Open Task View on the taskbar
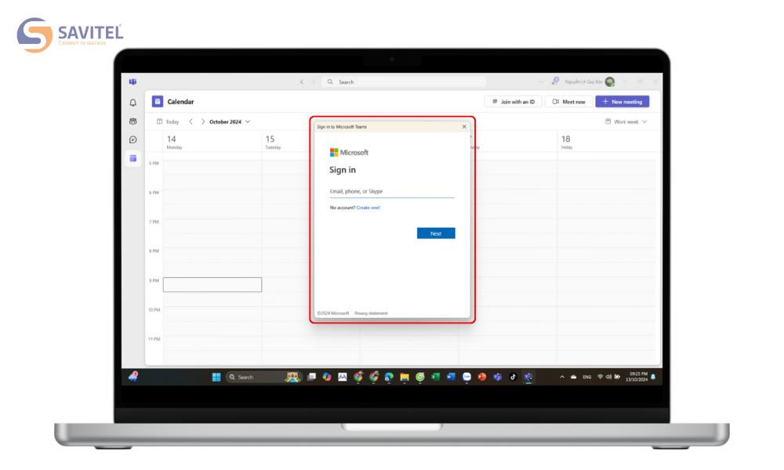784x470 pixels. click(x=311, y=377)
